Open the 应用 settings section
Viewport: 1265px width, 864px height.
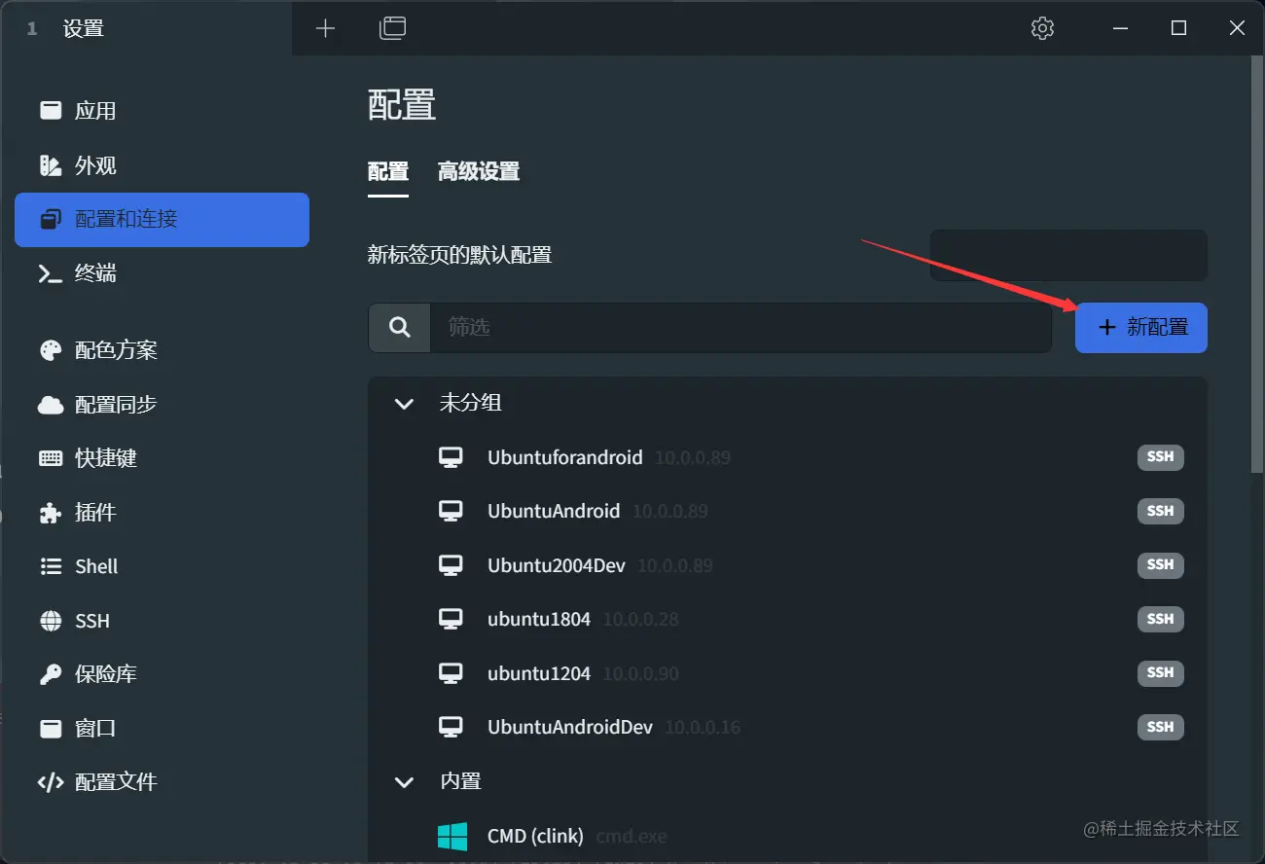pos(162,111)
